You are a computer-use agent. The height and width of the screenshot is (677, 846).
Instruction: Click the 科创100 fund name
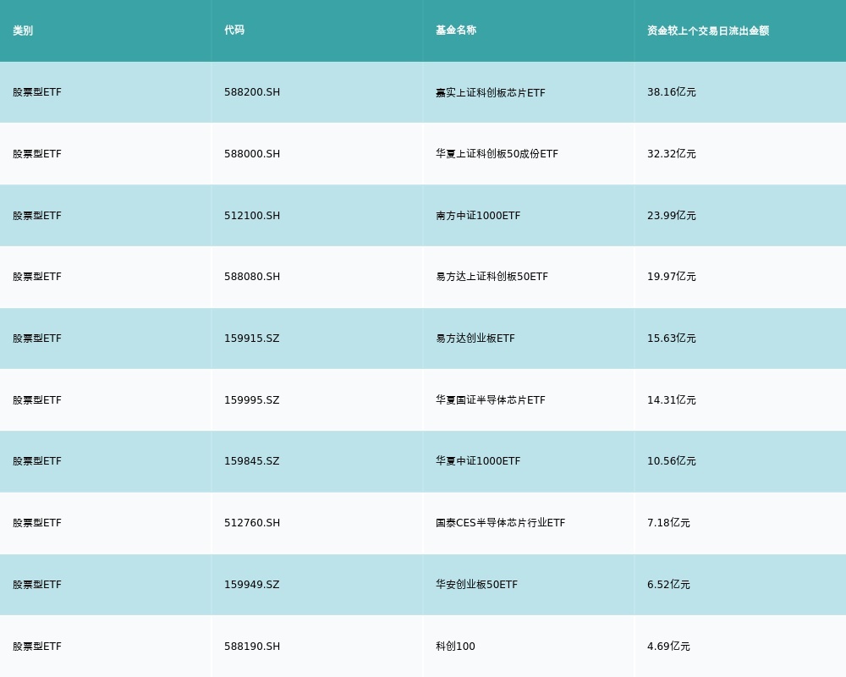coord(455,647)
